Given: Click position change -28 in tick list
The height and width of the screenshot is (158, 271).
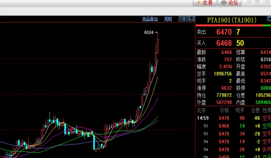Looking at the screenshot, I should pyautogui.click(x=257, y=134).
